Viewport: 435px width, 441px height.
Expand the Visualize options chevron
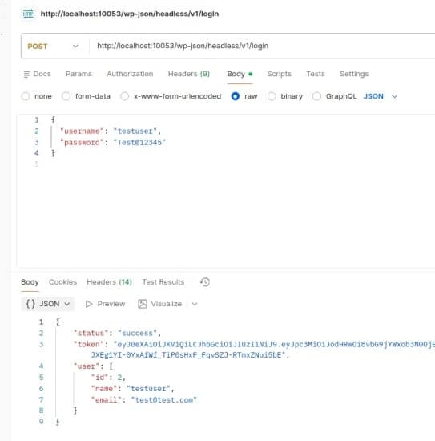pyautogui.click(x=195, y=304)
